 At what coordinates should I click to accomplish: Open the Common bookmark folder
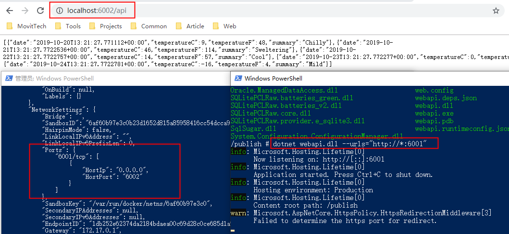click(x=149, y=26)
